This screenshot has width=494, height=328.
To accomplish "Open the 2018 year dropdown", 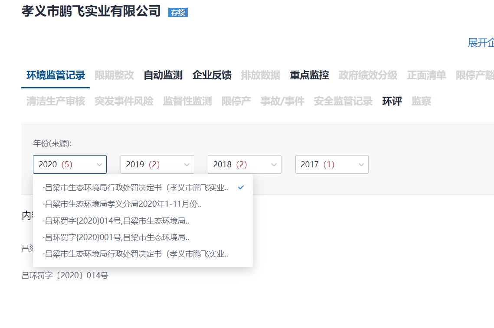I will [244, 164].
